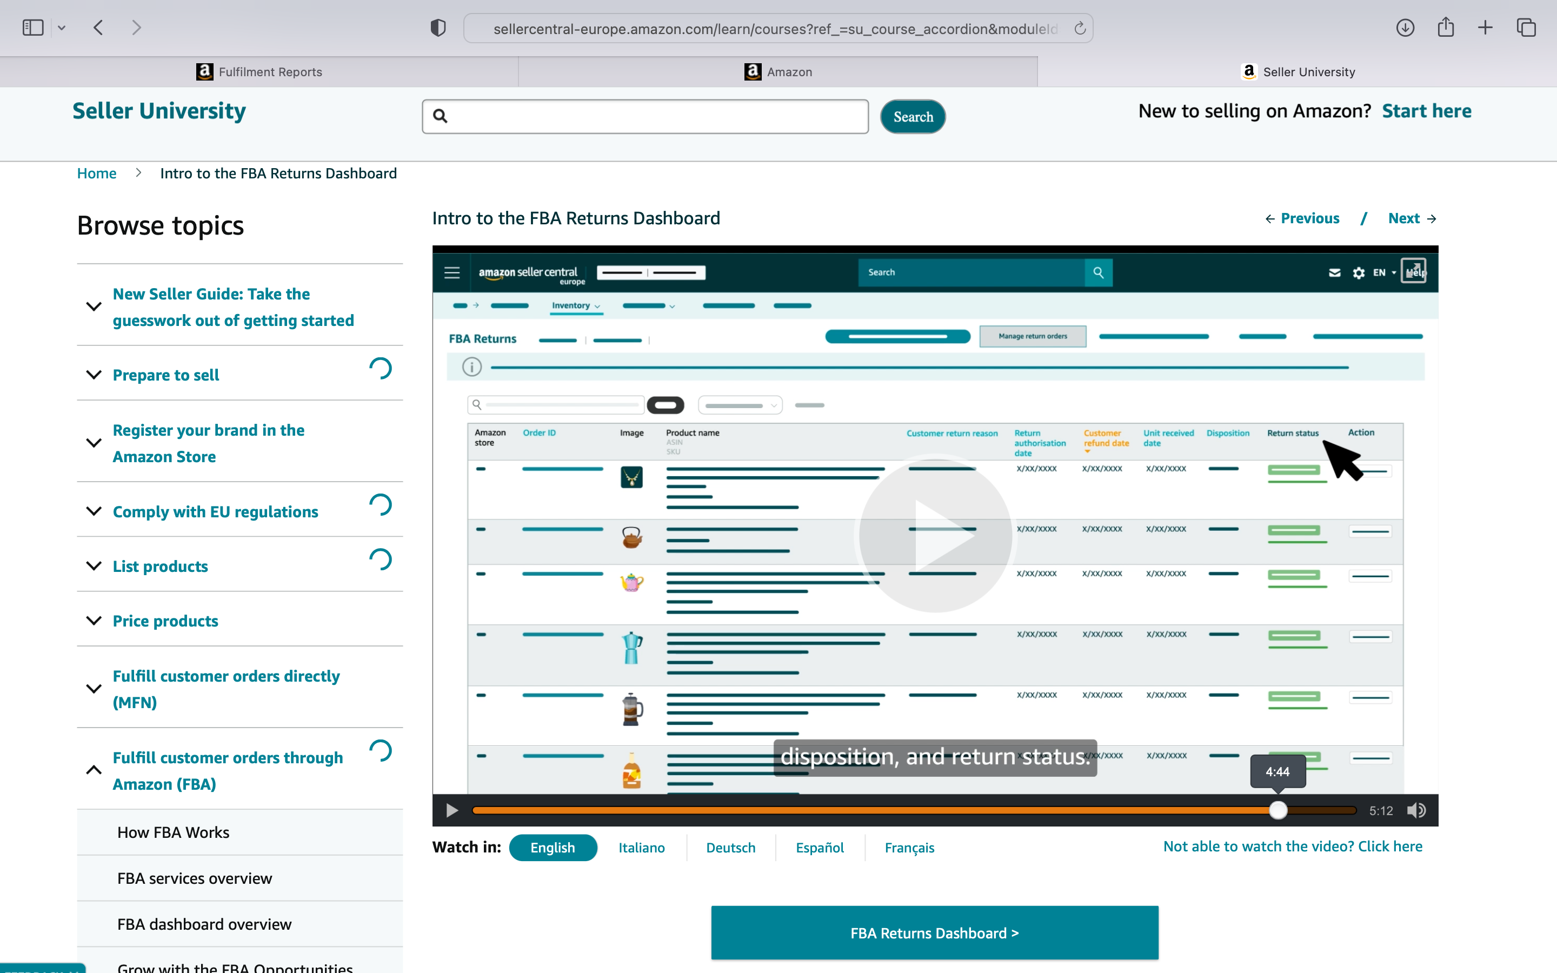Click the Not able to watch link
The image size is (1557, 973).
tap(1293, 846)
